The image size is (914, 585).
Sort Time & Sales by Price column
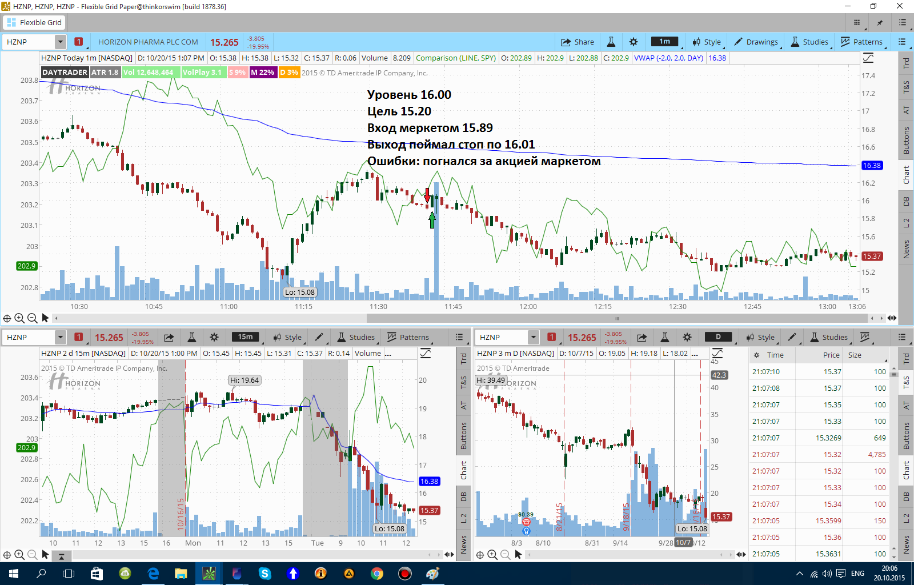(x=831, y=355)
